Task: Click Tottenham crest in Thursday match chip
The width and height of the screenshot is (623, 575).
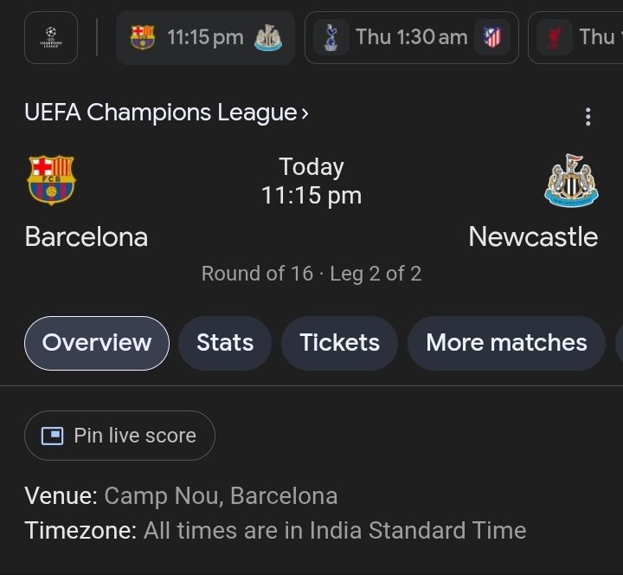Action: tap(331, 37)
